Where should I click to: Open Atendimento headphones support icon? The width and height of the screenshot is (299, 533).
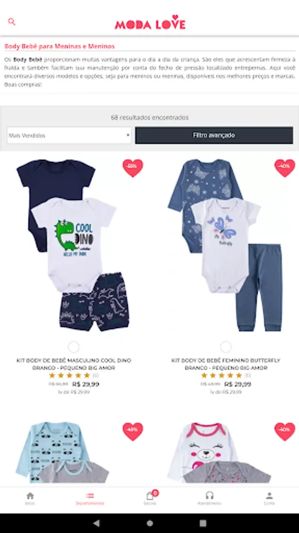pos(210,498)
